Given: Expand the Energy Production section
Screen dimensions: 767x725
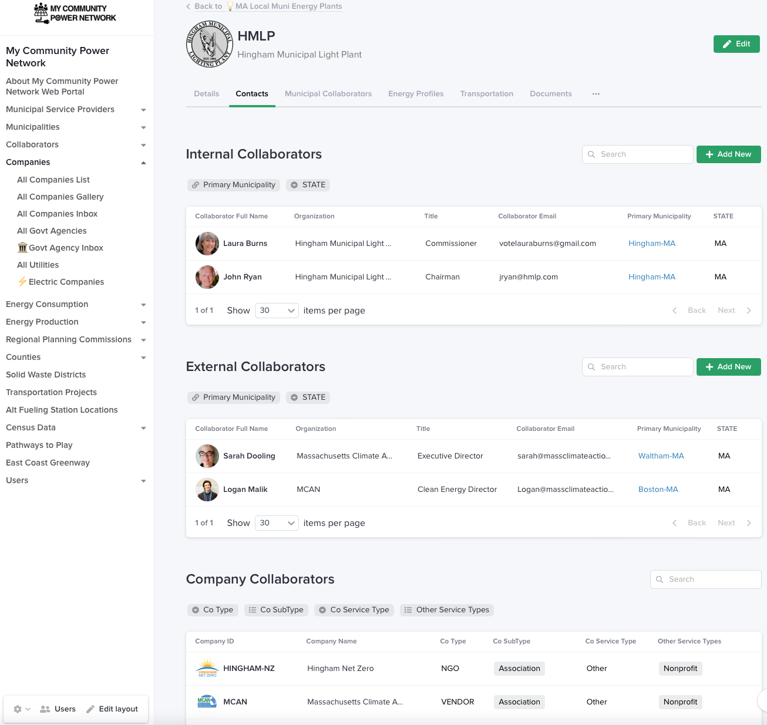Looking at the screenshot, I should (143, 322).
